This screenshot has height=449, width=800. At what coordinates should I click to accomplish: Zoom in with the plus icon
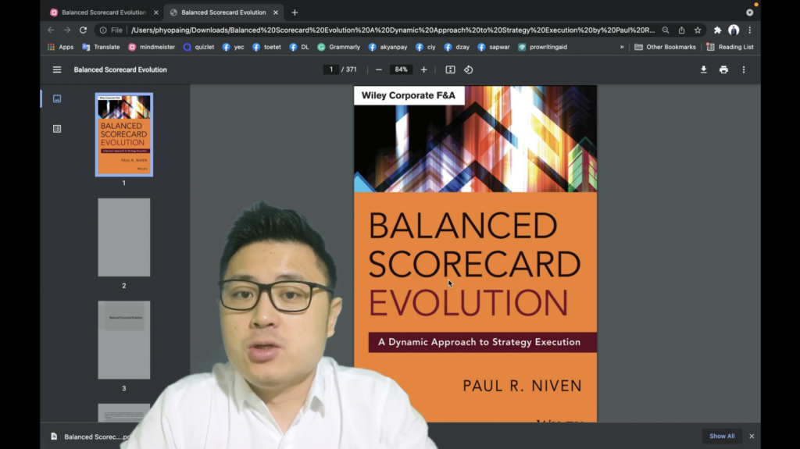423,69
